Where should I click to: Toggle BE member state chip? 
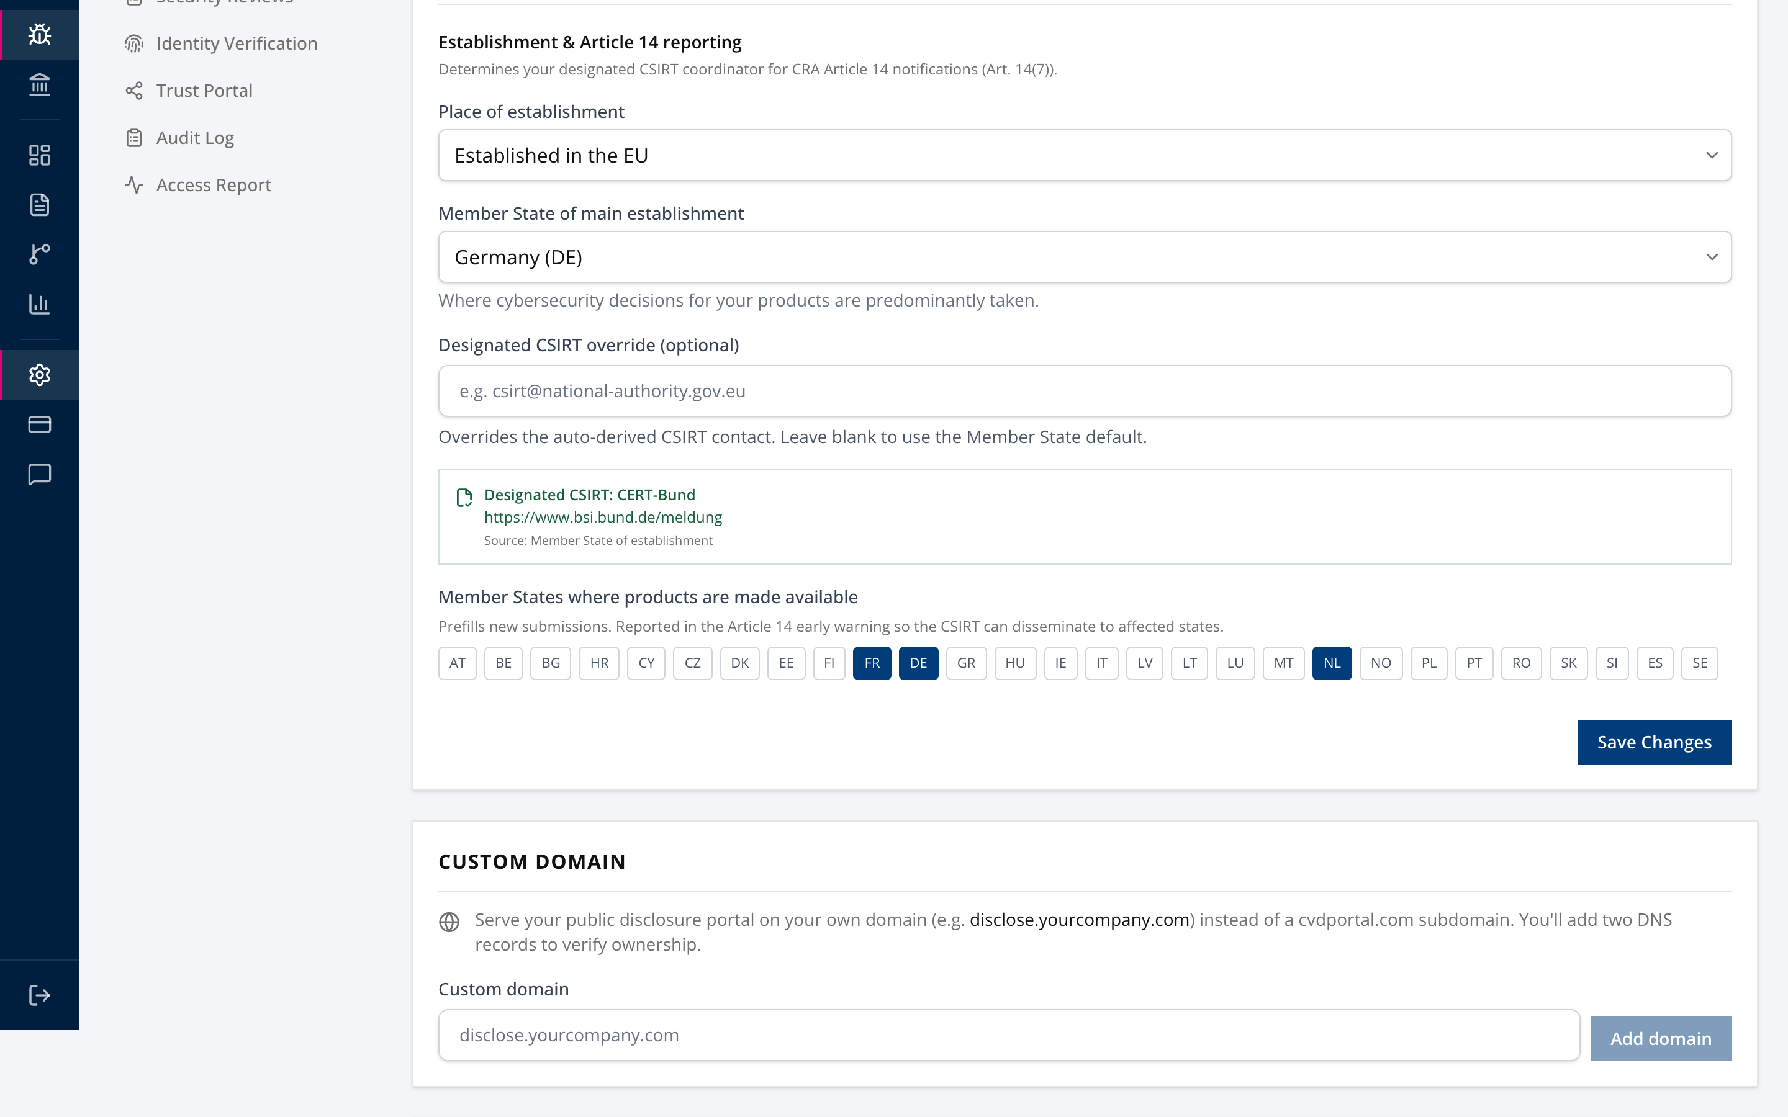503,663
